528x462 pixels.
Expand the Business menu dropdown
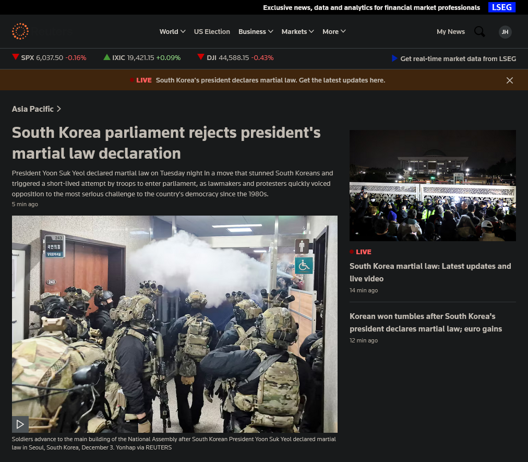(256, 32)
